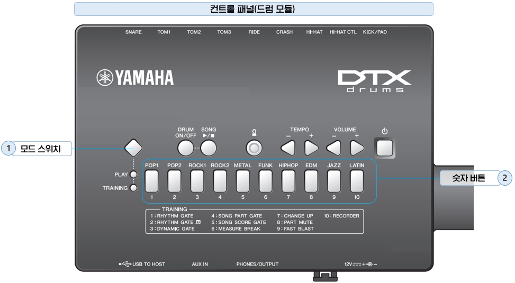Click the PHONES/OUTPUT jack label

(x=257, y=264)
